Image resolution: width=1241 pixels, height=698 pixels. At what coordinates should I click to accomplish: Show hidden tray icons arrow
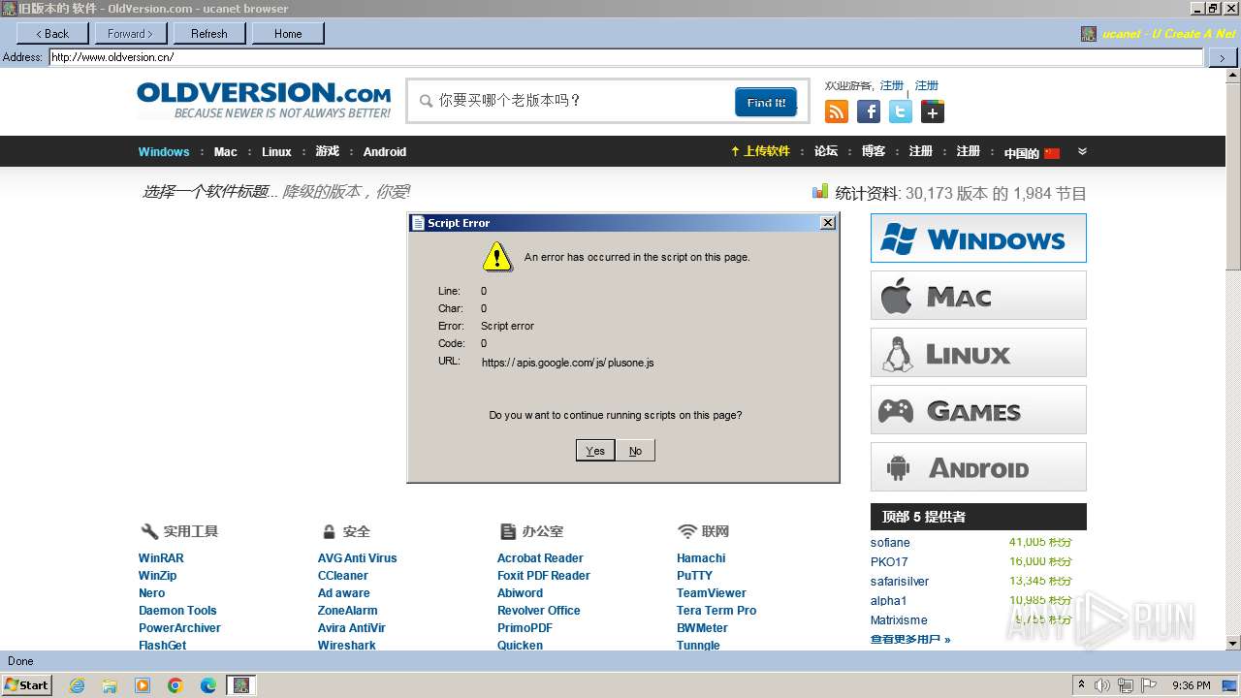point(1081,685)
